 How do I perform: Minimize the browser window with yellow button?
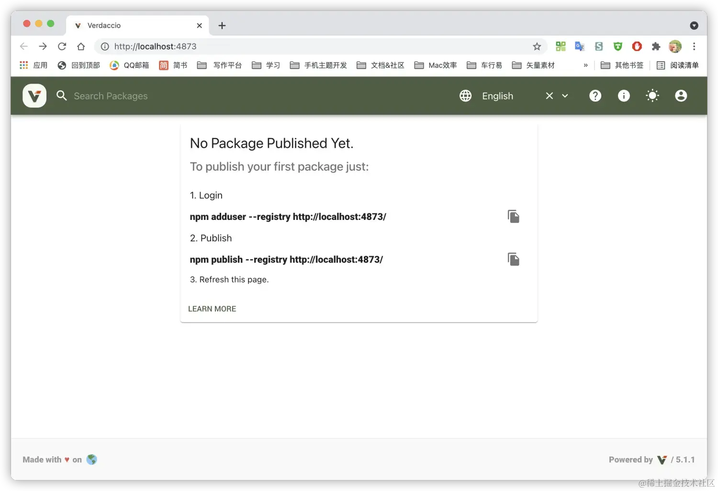click(39, 23)
